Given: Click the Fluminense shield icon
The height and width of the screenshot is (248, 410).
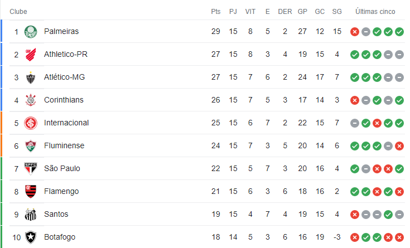Looking at the screenshot, I should 31,146.
